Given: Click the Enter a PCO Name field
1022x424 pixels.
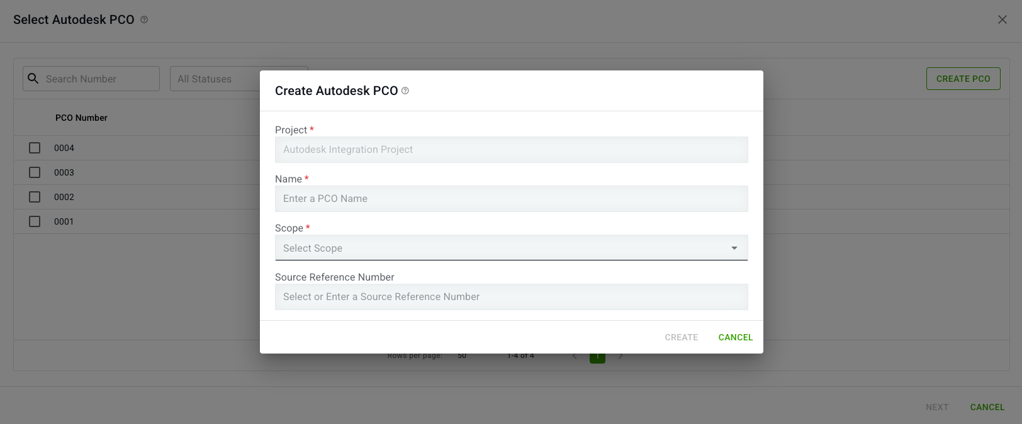Looking at the screenshot, I should 511,199.
